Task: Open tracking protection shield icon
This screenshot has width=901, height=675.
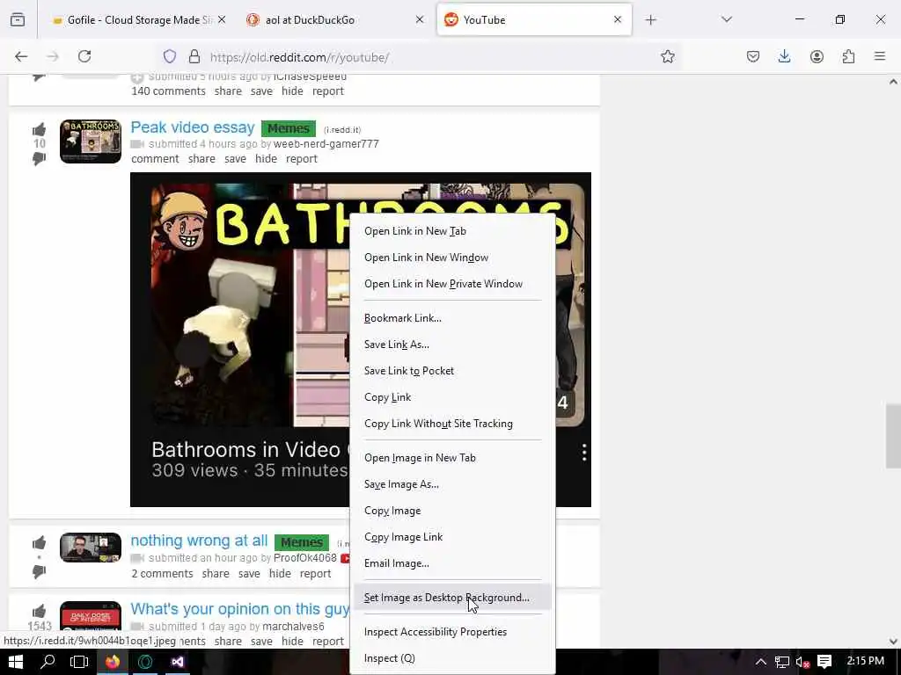Action: click(170, 56)
